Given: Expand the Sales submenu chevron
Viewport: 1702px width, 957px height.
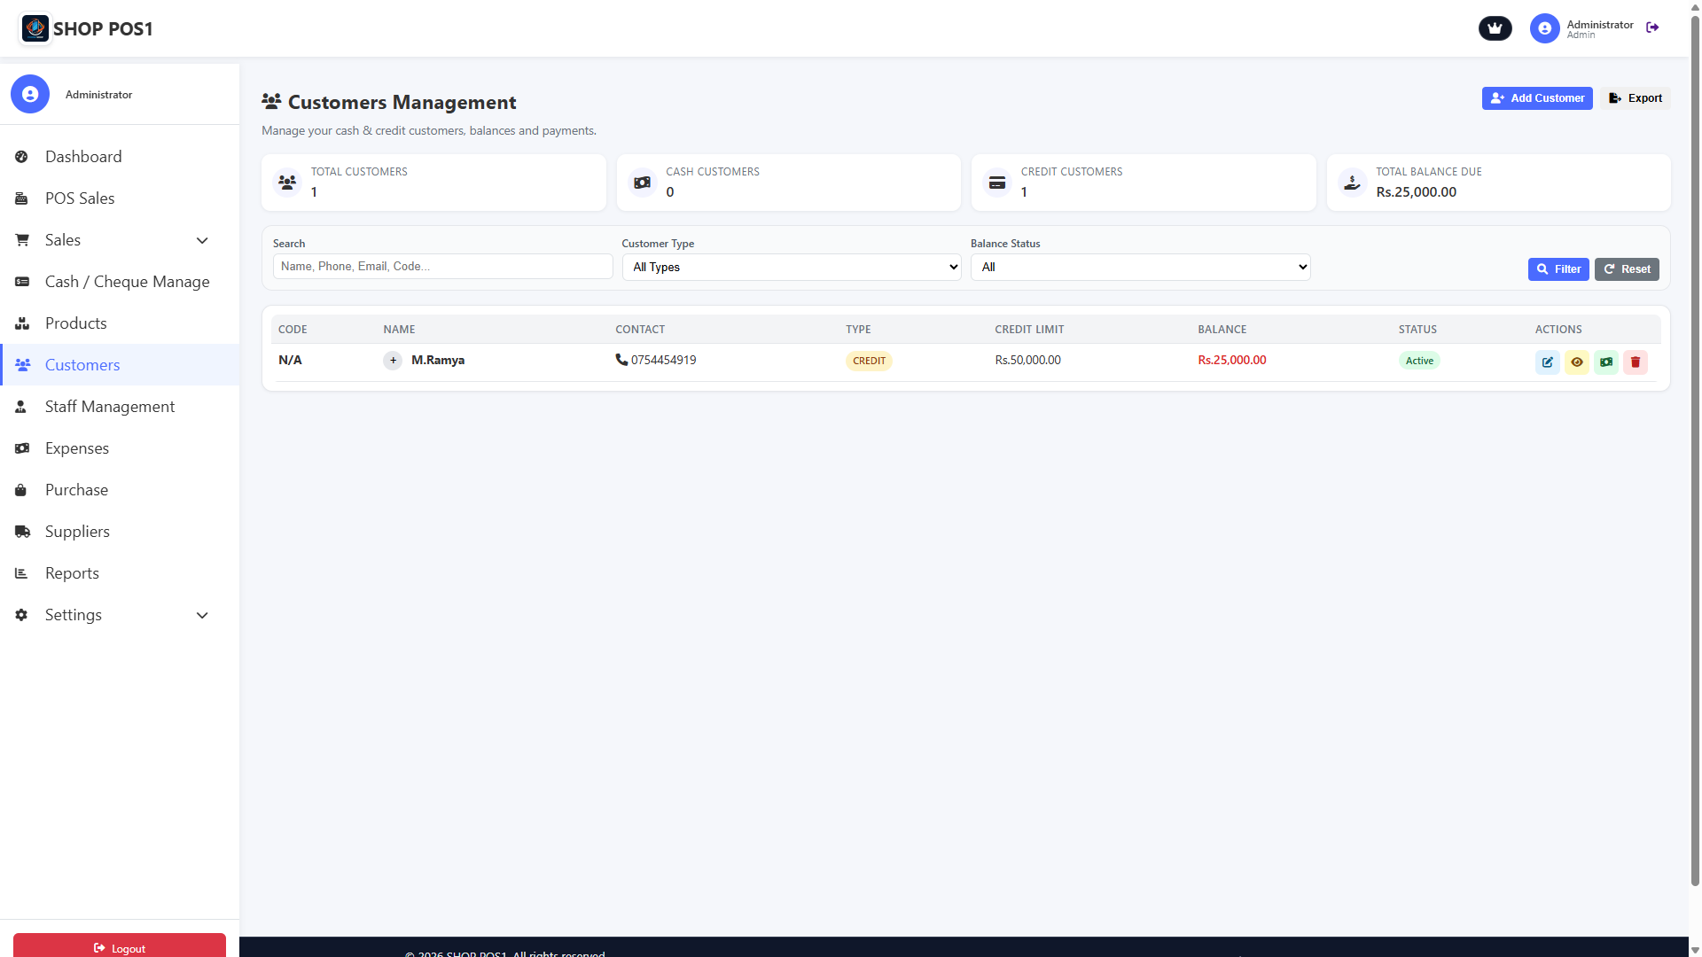Looking at the screenshot, I should point(202,240).
